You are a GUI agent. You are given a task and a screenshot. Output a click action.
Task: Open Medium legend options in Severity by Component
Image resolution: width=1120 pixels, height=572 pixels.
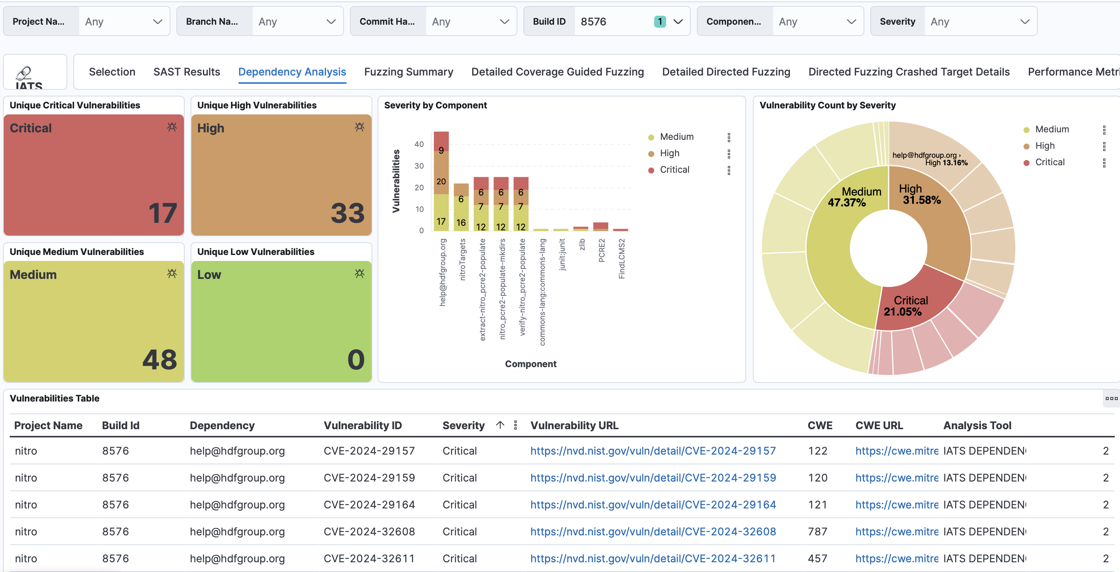pos(729,137)
